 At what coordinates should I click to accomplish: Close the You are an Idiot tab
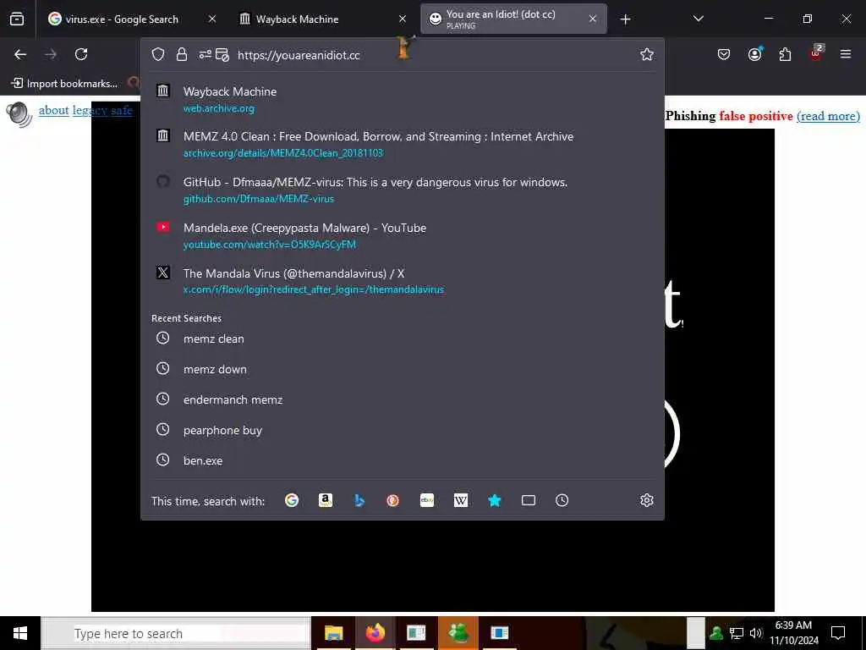[593, 19]
